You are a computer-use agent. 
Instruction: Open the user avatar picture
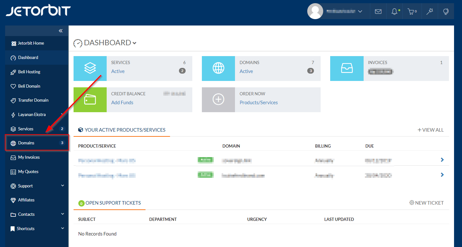pyautogui.click(x=315, y=11)
